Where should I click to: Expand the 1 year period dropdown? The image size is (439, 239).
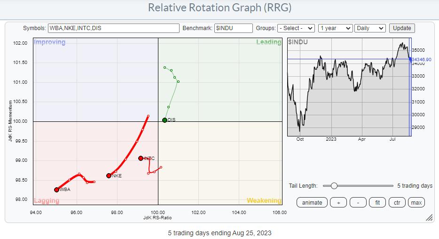pos(335,28)
